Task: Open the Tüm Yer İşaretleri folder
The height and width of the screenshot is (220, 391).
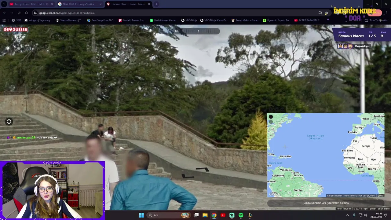Action: [376, 20]
